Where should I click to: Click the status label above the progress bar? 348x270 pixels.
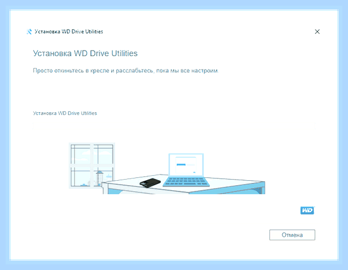pyautogui.click(x=65, y=113)
